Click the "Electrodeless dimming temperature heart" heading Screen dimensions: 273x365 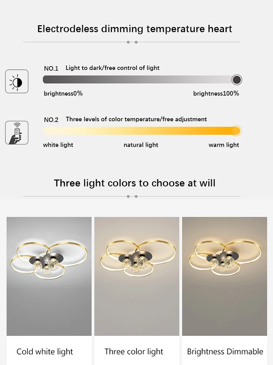(x=135, y=29)
